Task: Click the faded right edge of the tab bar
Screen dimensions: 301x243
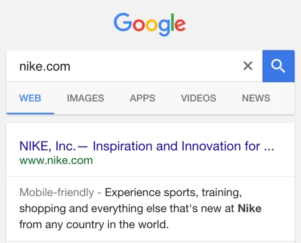Action: click(286, 98)
